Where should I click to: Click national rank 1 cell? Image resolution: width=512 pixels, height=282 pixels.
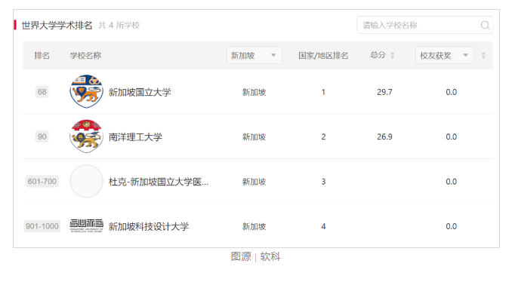coord(323,92)
